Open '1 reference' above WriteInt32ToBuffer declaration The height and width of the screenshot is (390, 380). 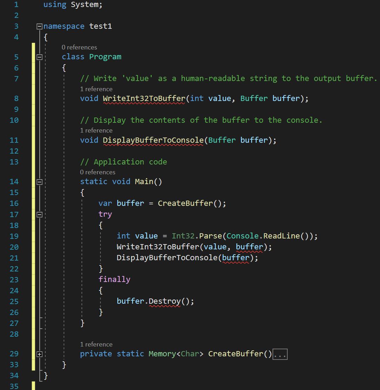pos(96,89)
